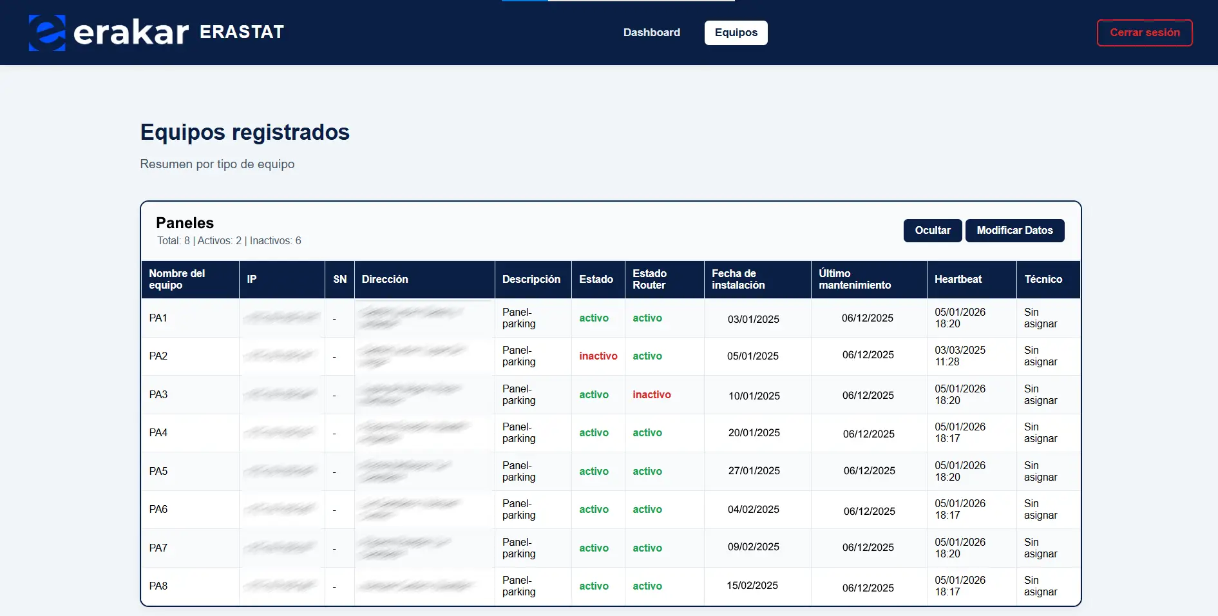Click PA3's inactivo Estado Router value

652,394
